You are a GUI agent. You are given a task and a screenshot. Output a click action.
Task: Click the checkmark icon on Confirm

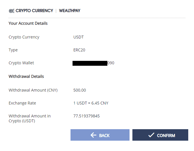pyautogui.click(x=151, y=135)
